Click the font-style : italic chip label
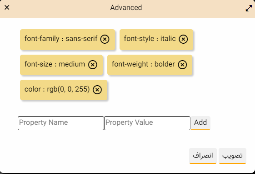Viewport: 255px width, 174px height. 150,39
